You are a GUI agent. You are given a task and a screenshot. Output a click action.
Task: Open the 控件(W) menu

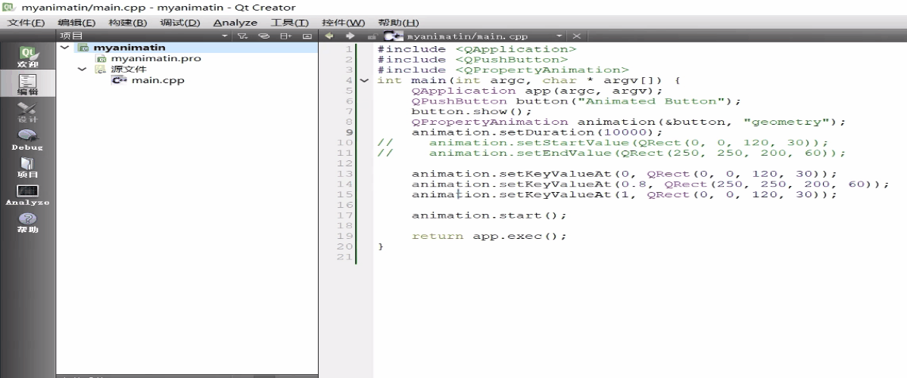[344, 23]
